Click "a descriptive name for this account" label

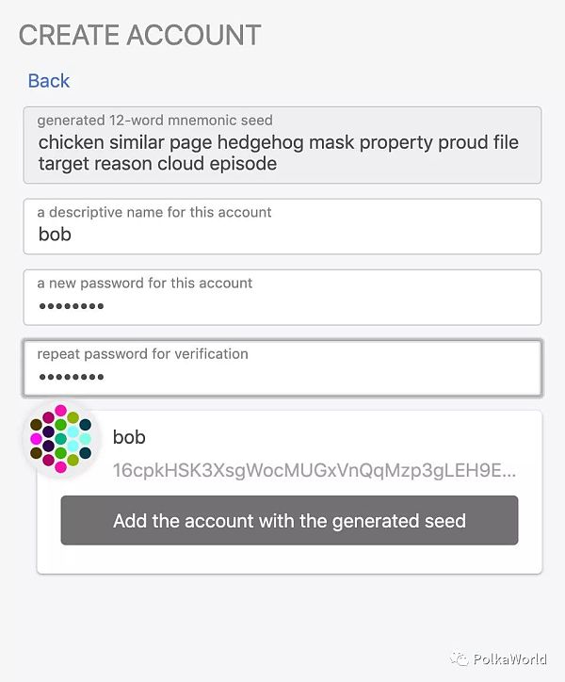[154, 212]
